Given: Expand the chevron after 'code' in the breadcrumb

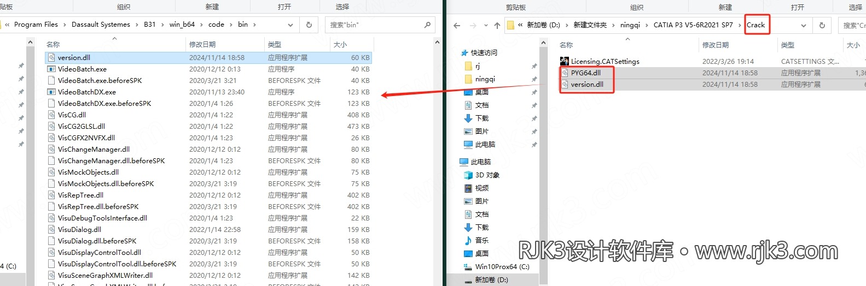Looking at the screenshot, I should tap(231, 25).
